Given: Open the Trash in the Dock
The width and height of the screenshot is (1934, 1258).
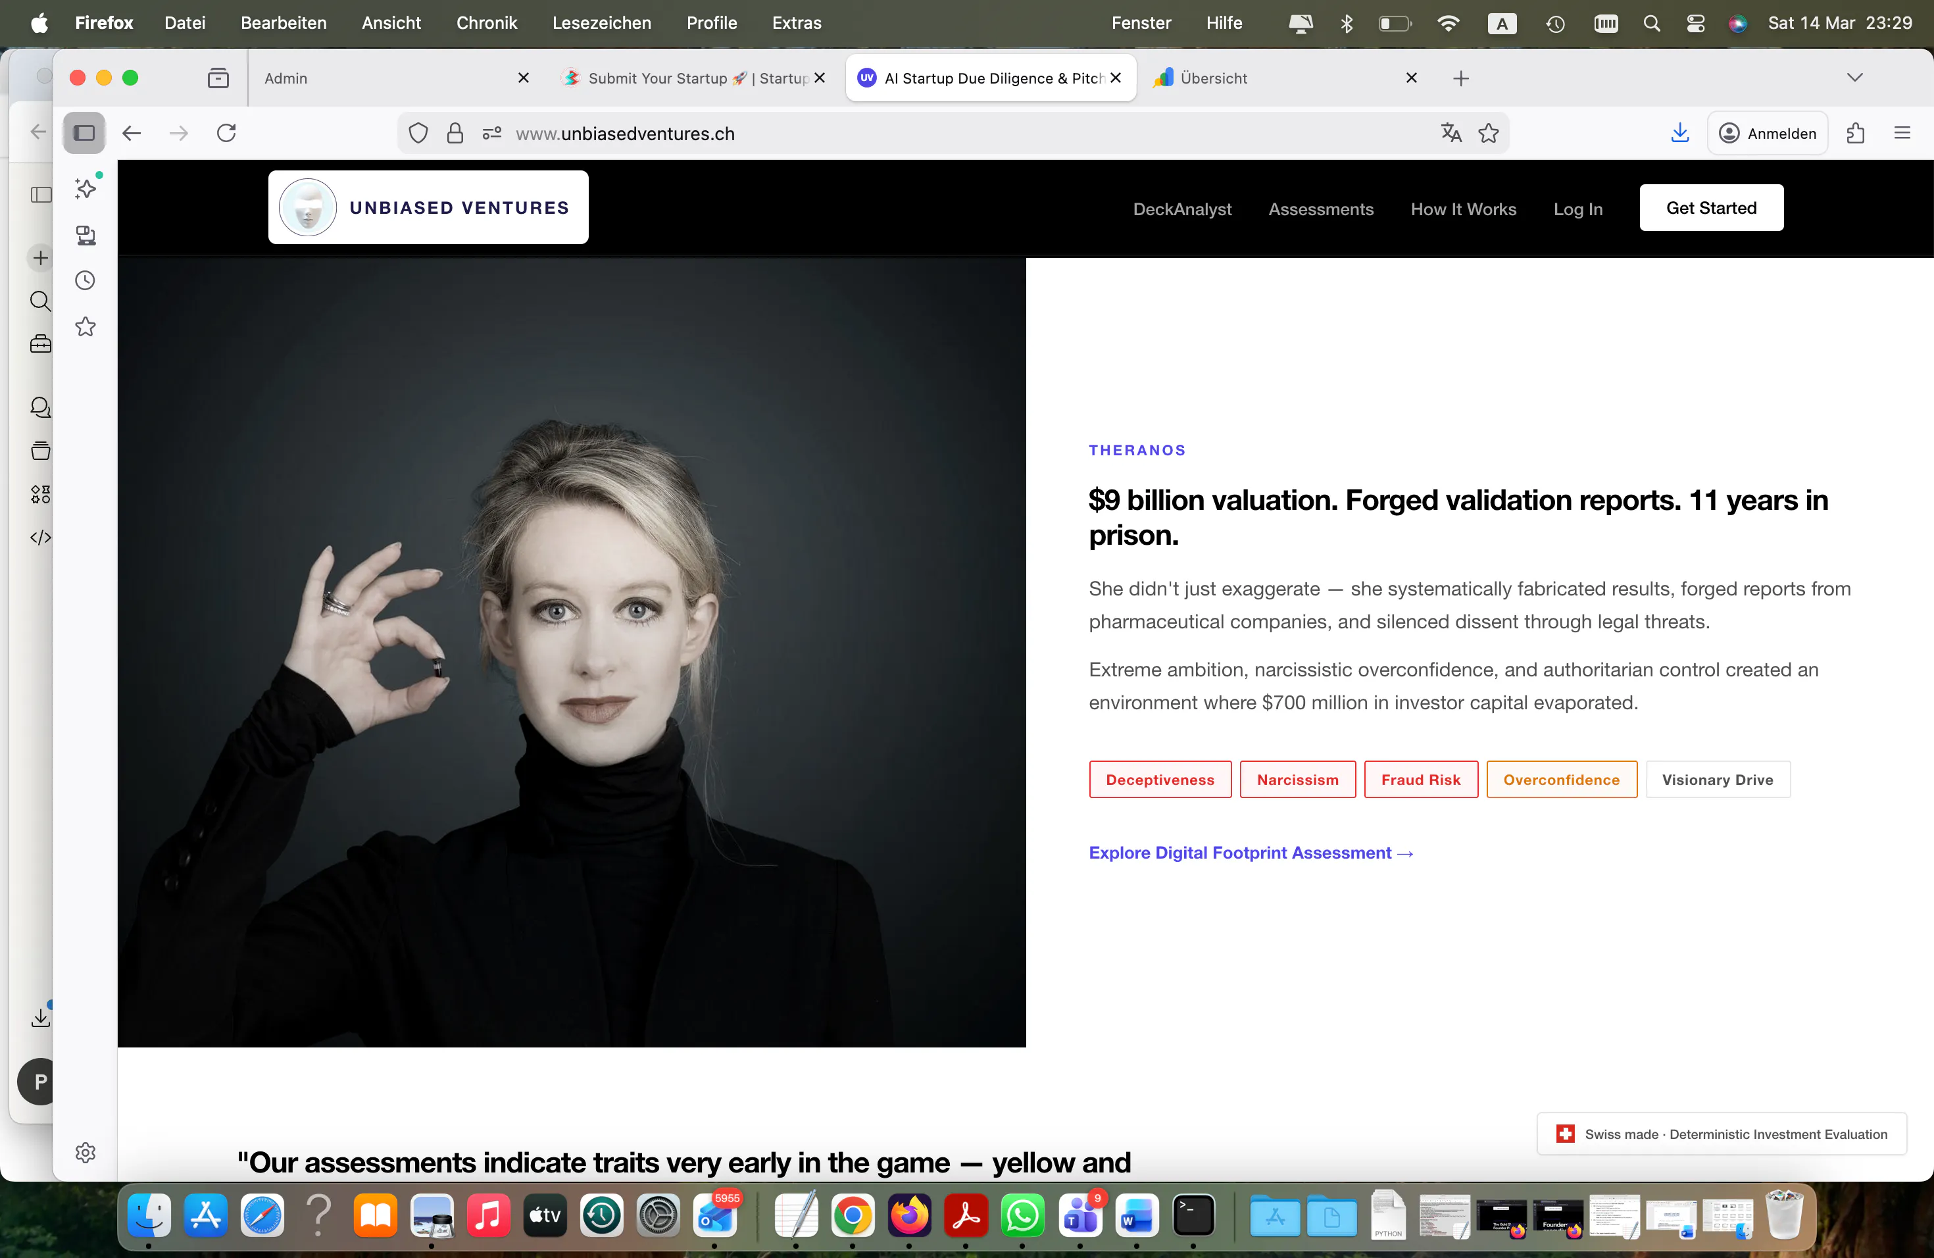Looking at the screenshot, I should (x=1785, y=1215).
